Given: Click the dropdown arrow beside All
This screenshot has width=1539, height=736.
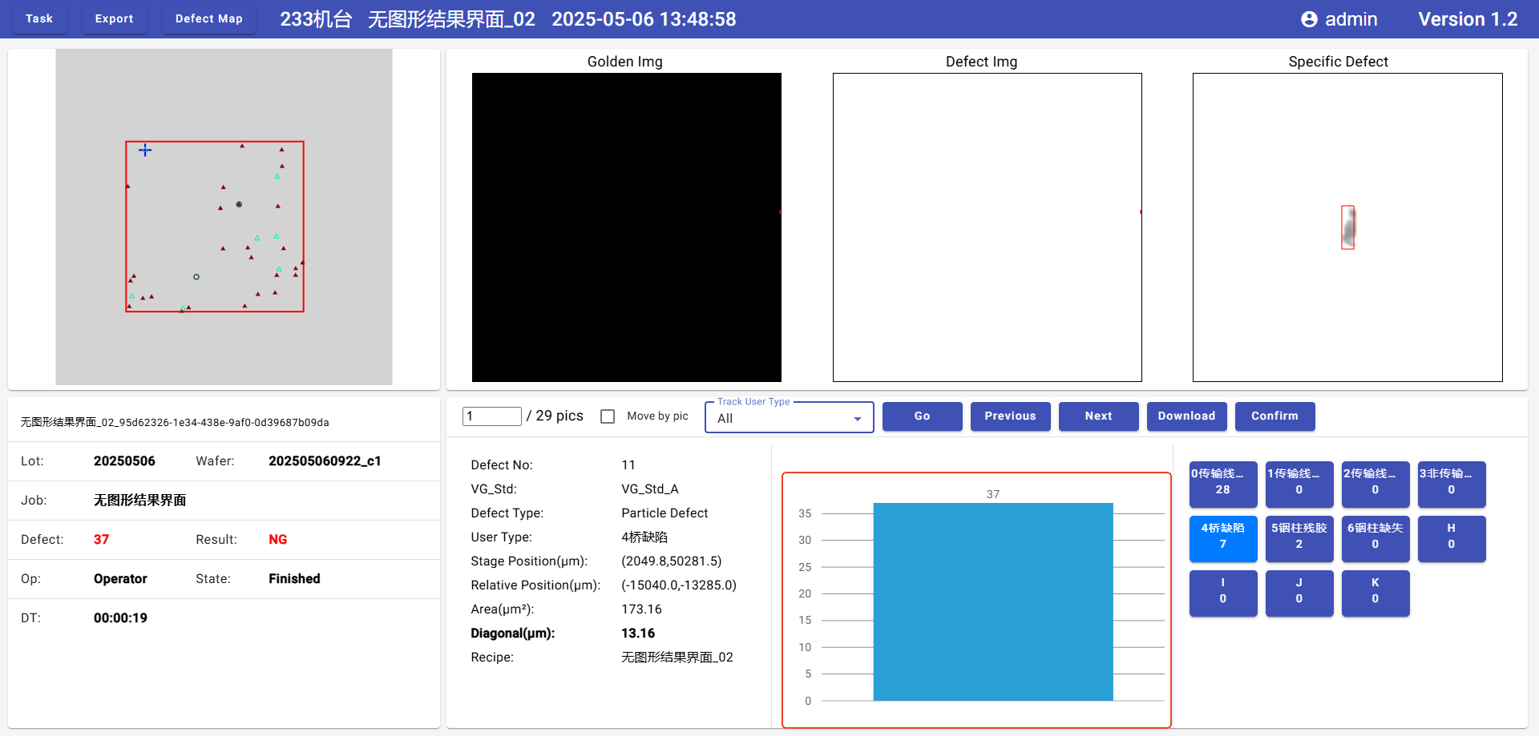Looking at the screenshot, I should coord(857,419).
